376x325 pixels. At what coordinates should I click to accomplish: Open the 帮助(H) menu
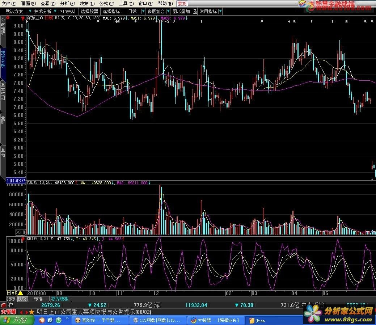pos(165,4)
